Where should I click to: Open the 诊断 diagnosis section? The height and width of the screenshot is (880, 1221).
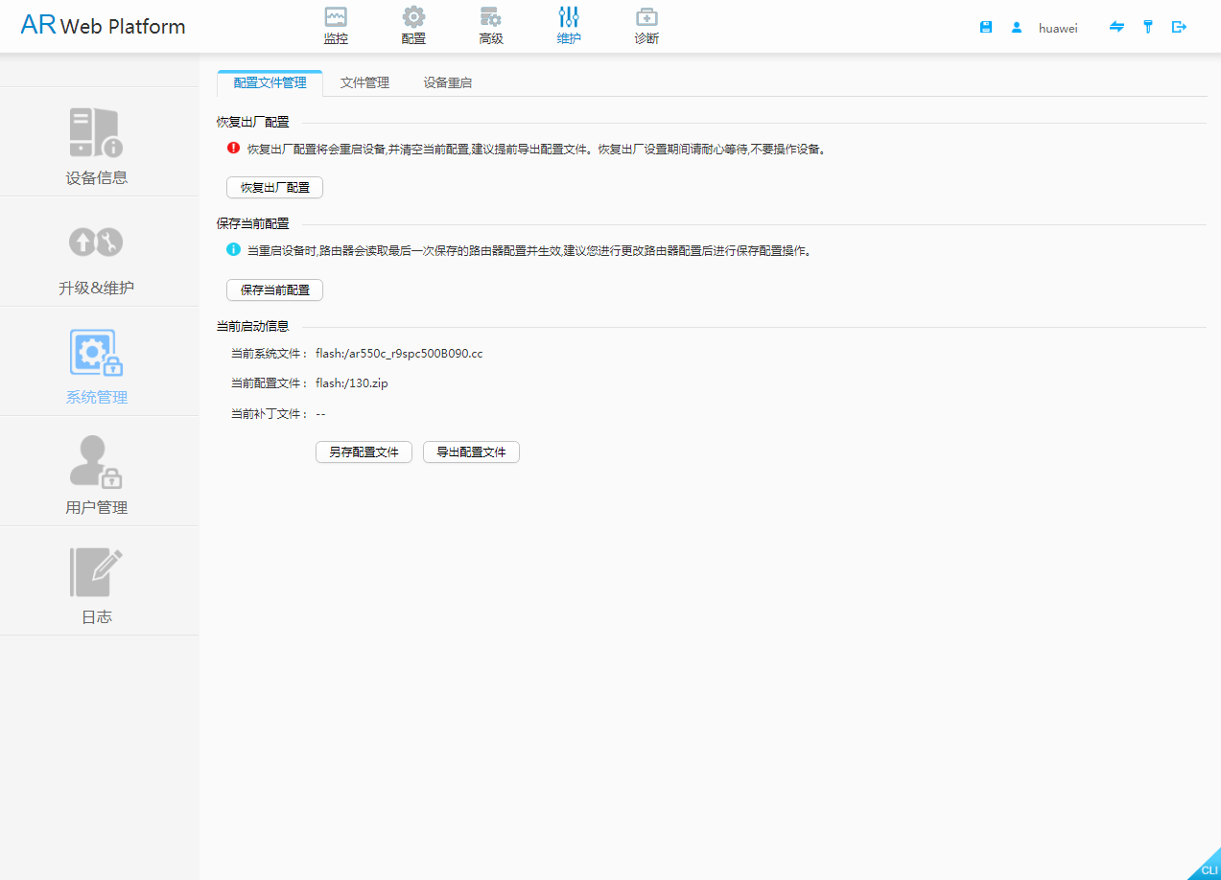click(646, 26)
